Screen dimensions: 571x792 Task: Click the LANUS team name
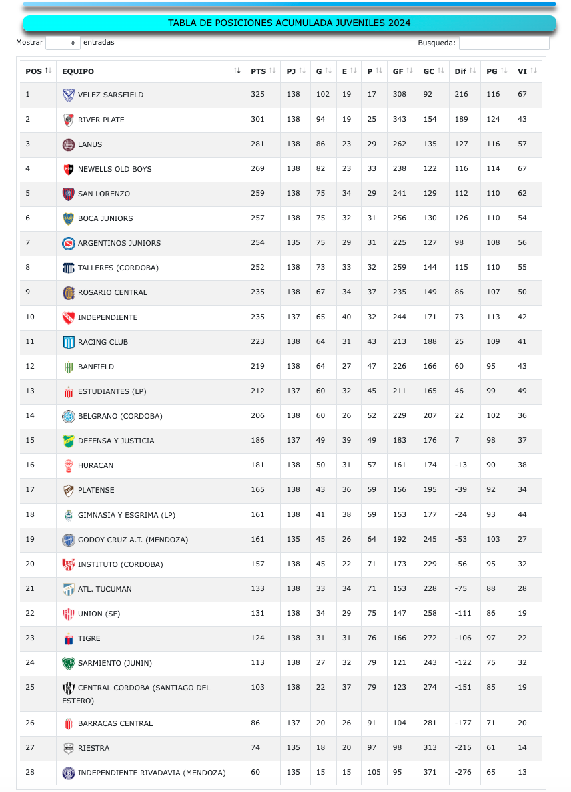click(90, 144)
